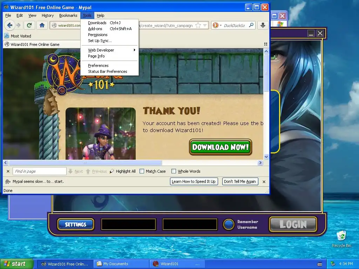The width and height of the screenshot is (359, 269).
Task: Click the vertical scrollbar up arrow
Action: pyautogui.click(x=266, y=51)
